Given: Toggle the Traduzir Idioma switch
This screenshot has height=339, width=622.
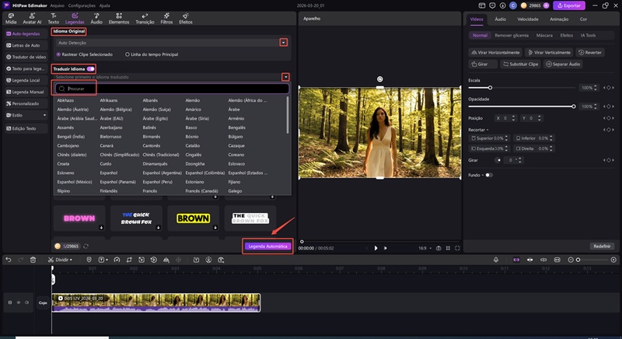Looking at the screenshot, I should click(x=91, y=68).
